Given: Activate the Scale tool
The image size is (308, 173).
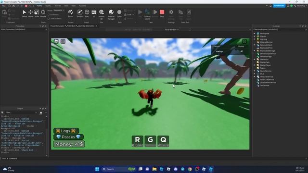Looking at the screenshot, I should point(37,13).
